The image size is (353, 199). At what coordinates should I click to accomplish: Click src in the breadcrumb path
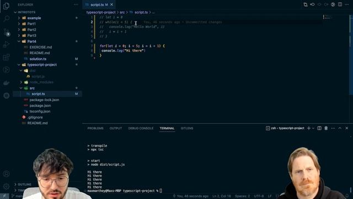click(x=122, y=12)
